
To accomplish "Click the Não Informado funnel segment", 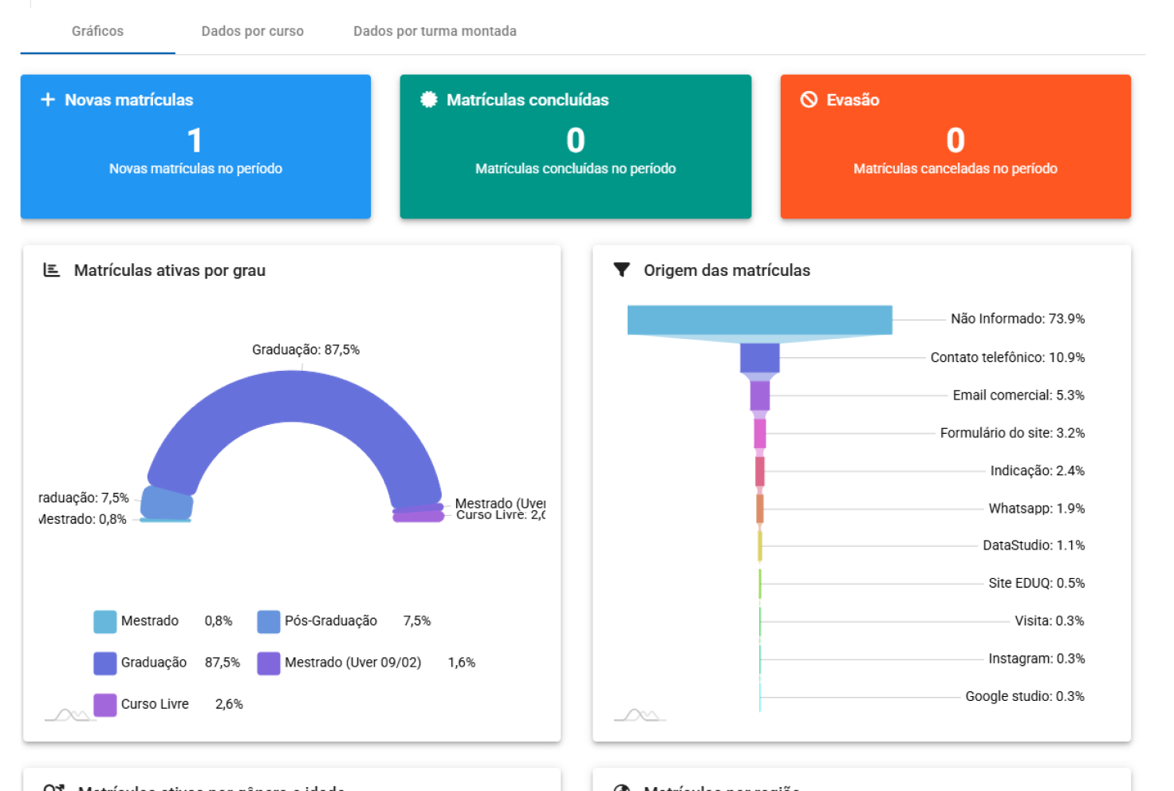I will (x=759, y=318).
